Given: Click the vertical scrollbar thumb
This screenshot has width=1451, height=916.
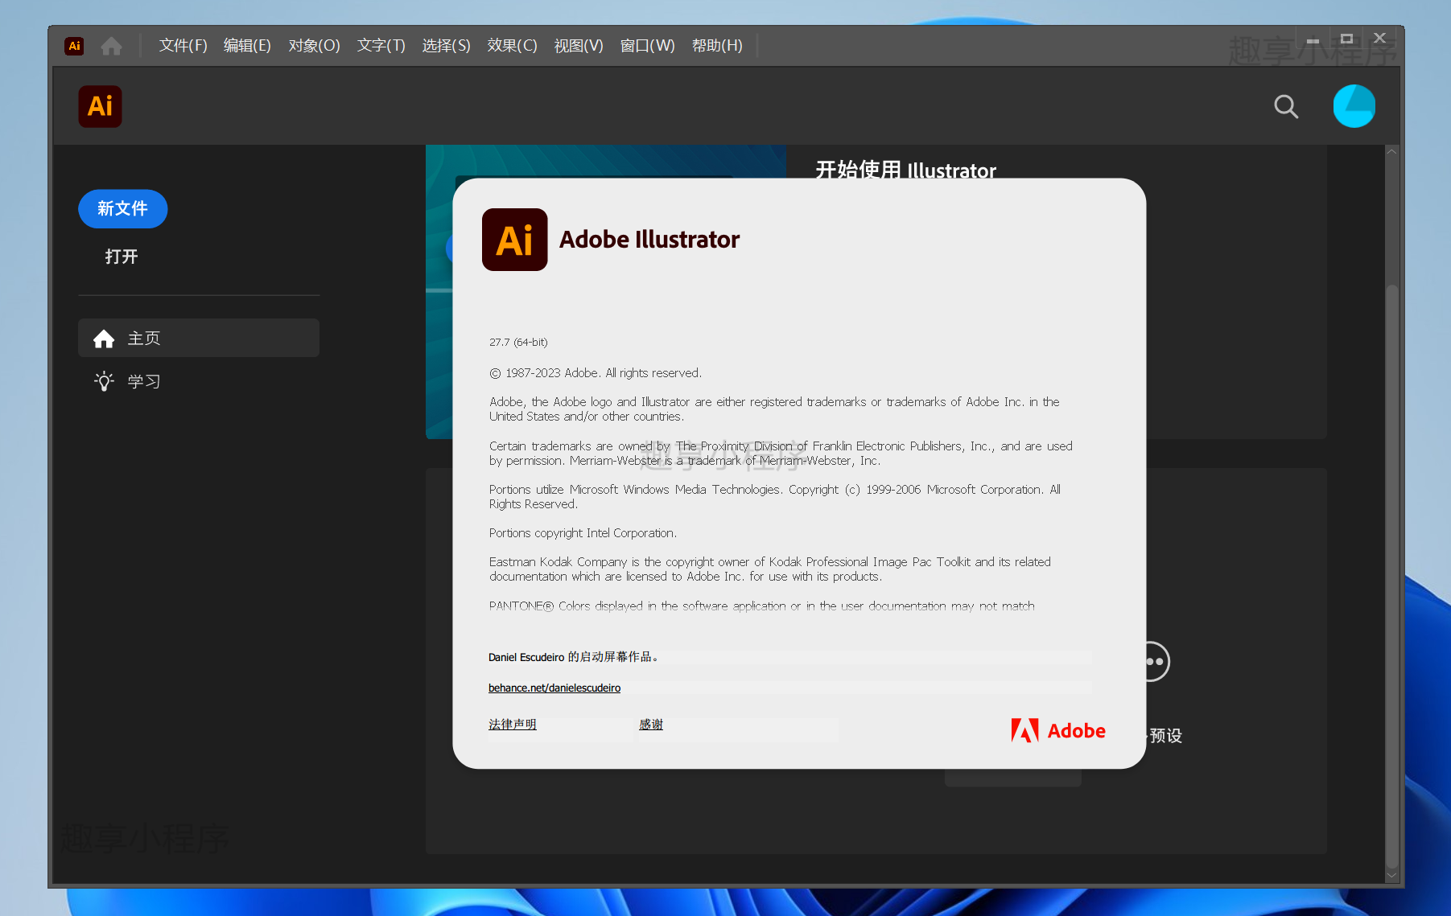Looking at the screenshot, I should pyautogui.click(x=1391, y=575).
